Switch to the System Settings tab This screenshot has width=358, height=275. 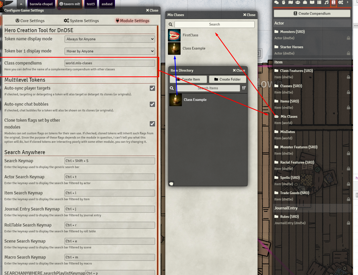pyautogui.click(x=81, y=21)
